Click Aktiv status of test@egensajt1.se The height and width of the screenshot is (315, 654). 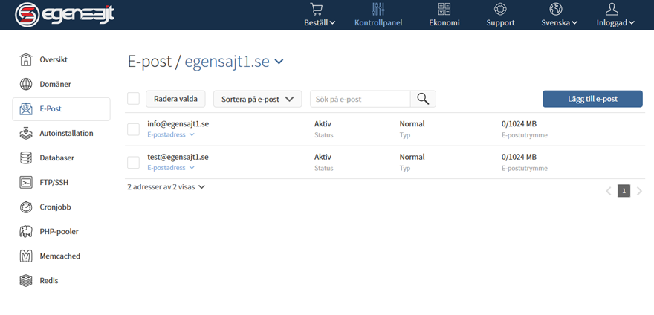[323, 157]
